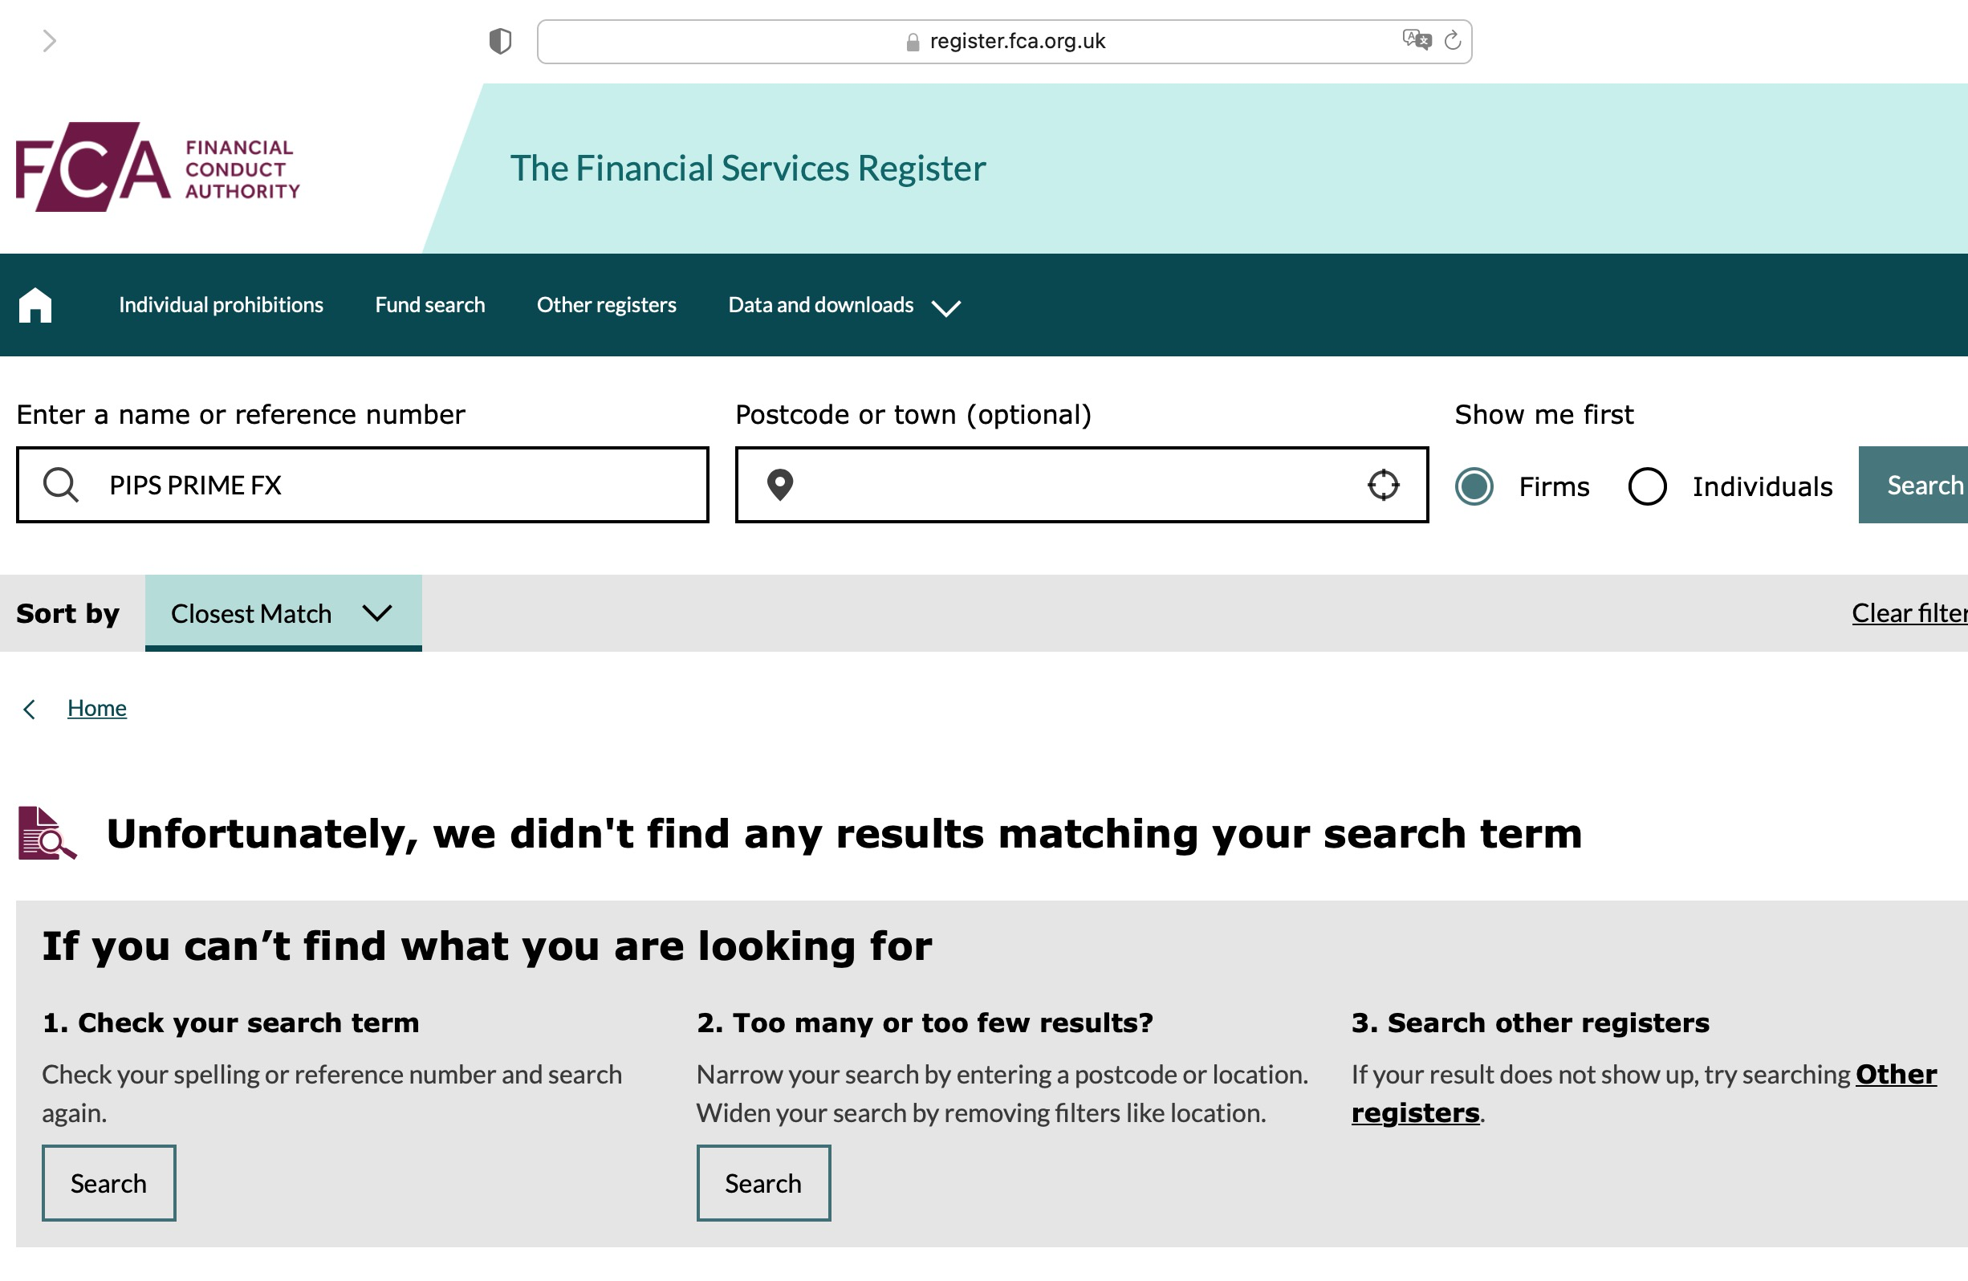Click the FCA logo
The width and height of the screenshot is (1968, 1281).
157,168
